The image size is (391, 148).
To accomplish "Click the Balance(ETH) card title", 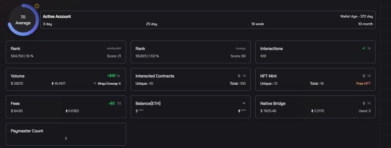I will [x=148, y=103].
